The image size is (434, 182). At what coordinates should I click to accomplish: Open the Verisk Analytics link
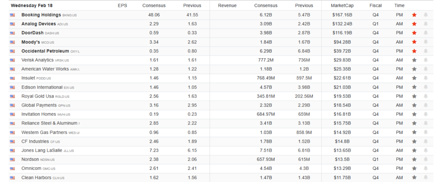pos(37,60)
